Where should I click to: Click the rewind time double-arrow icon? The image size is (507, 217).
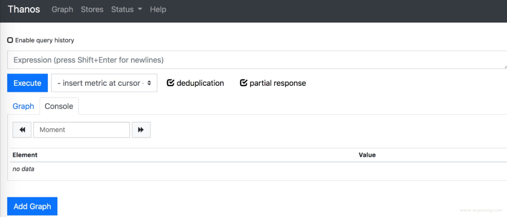[22, 130]
